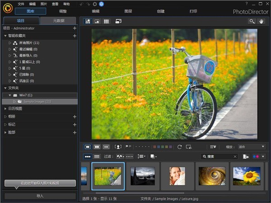Click the 导入 import button
The image size is (271, 203).
40,196
